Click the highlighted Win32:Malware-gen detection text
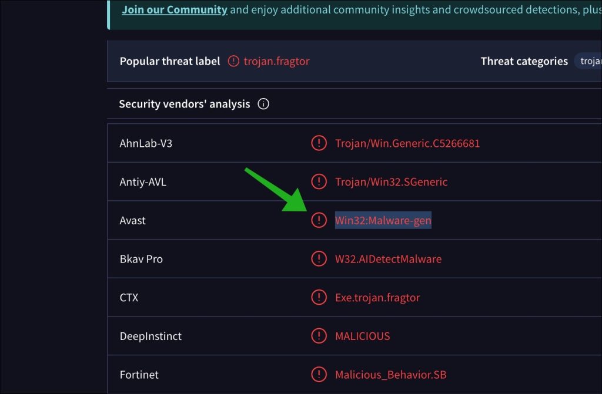This screenshot has width=602, height=394. click(383, 220)
